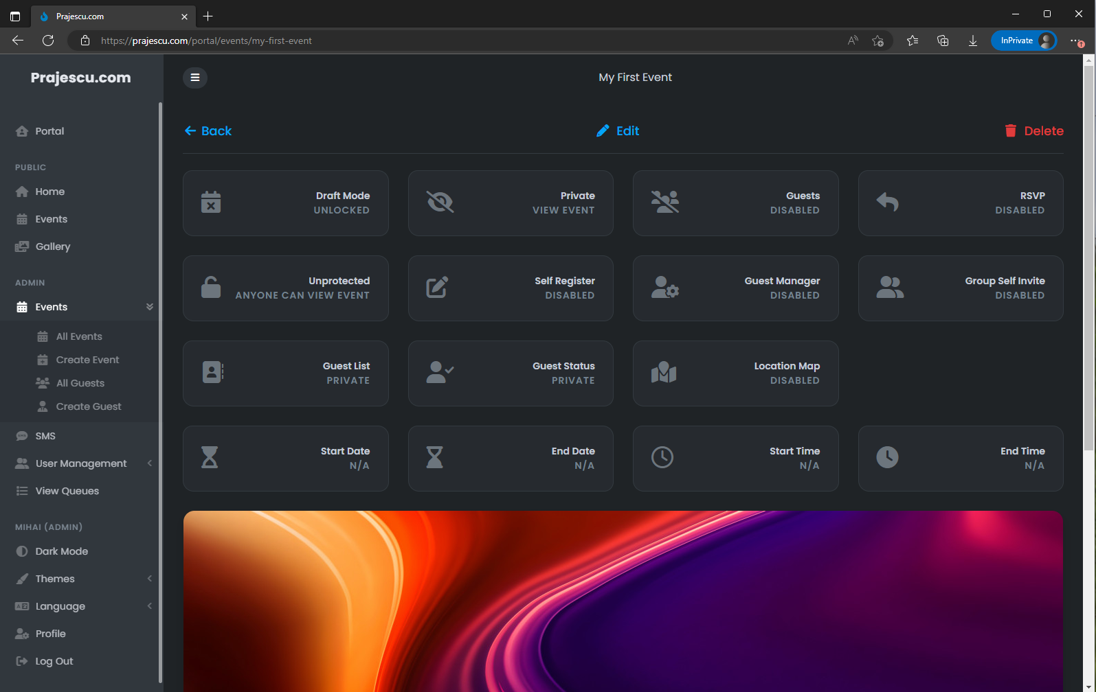Click the Guest List address book icon
This screenshot has height=692, width=1096.
coord(213,372)
